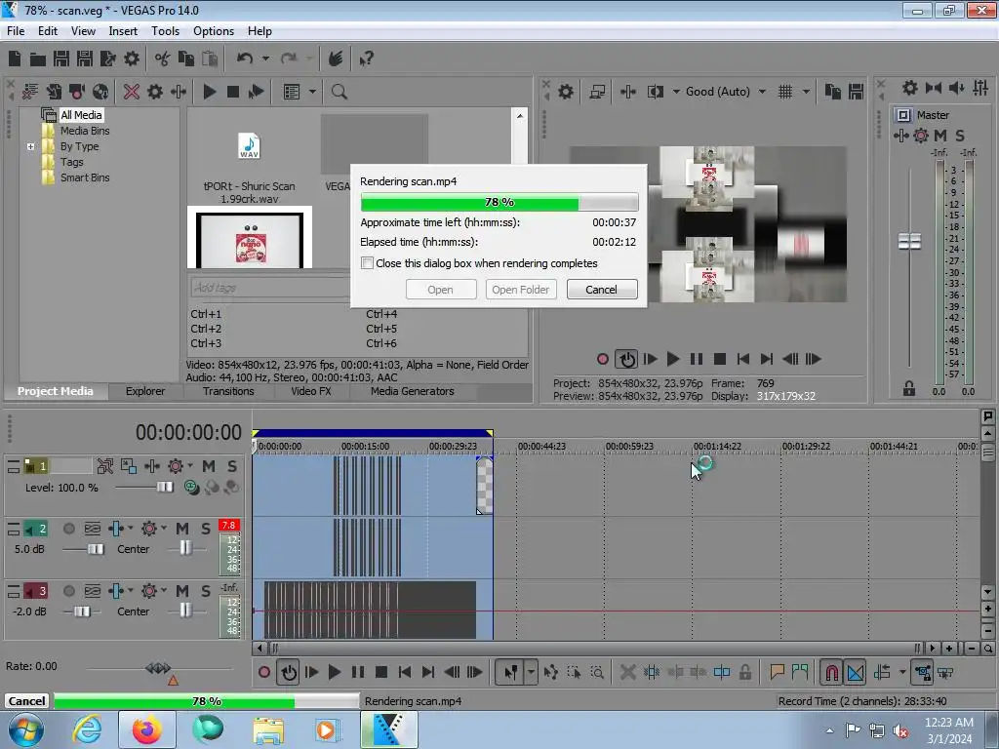Open the Insert menu
Image resolution: width=999 pixels, height=749 pixels.
click(x=123, y=31)
